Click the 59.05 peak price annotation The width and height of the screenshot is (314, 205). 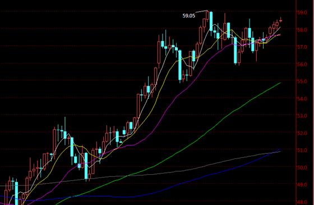pos(188,16)
